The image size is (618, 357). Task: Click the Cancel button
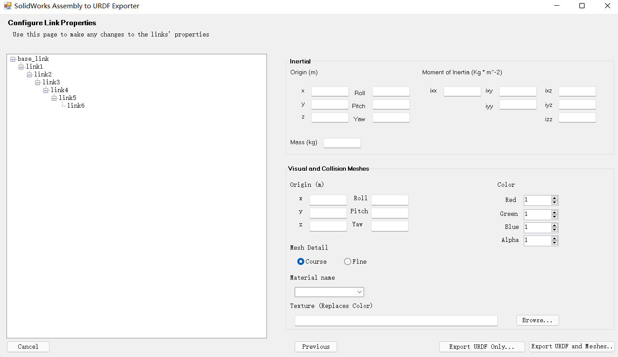[28, 347]
